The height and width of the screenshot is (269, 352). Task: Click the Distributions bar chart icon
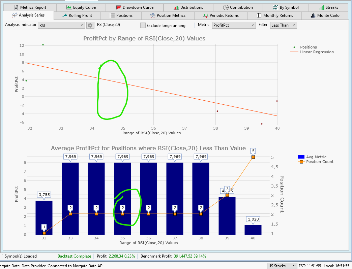176,7
